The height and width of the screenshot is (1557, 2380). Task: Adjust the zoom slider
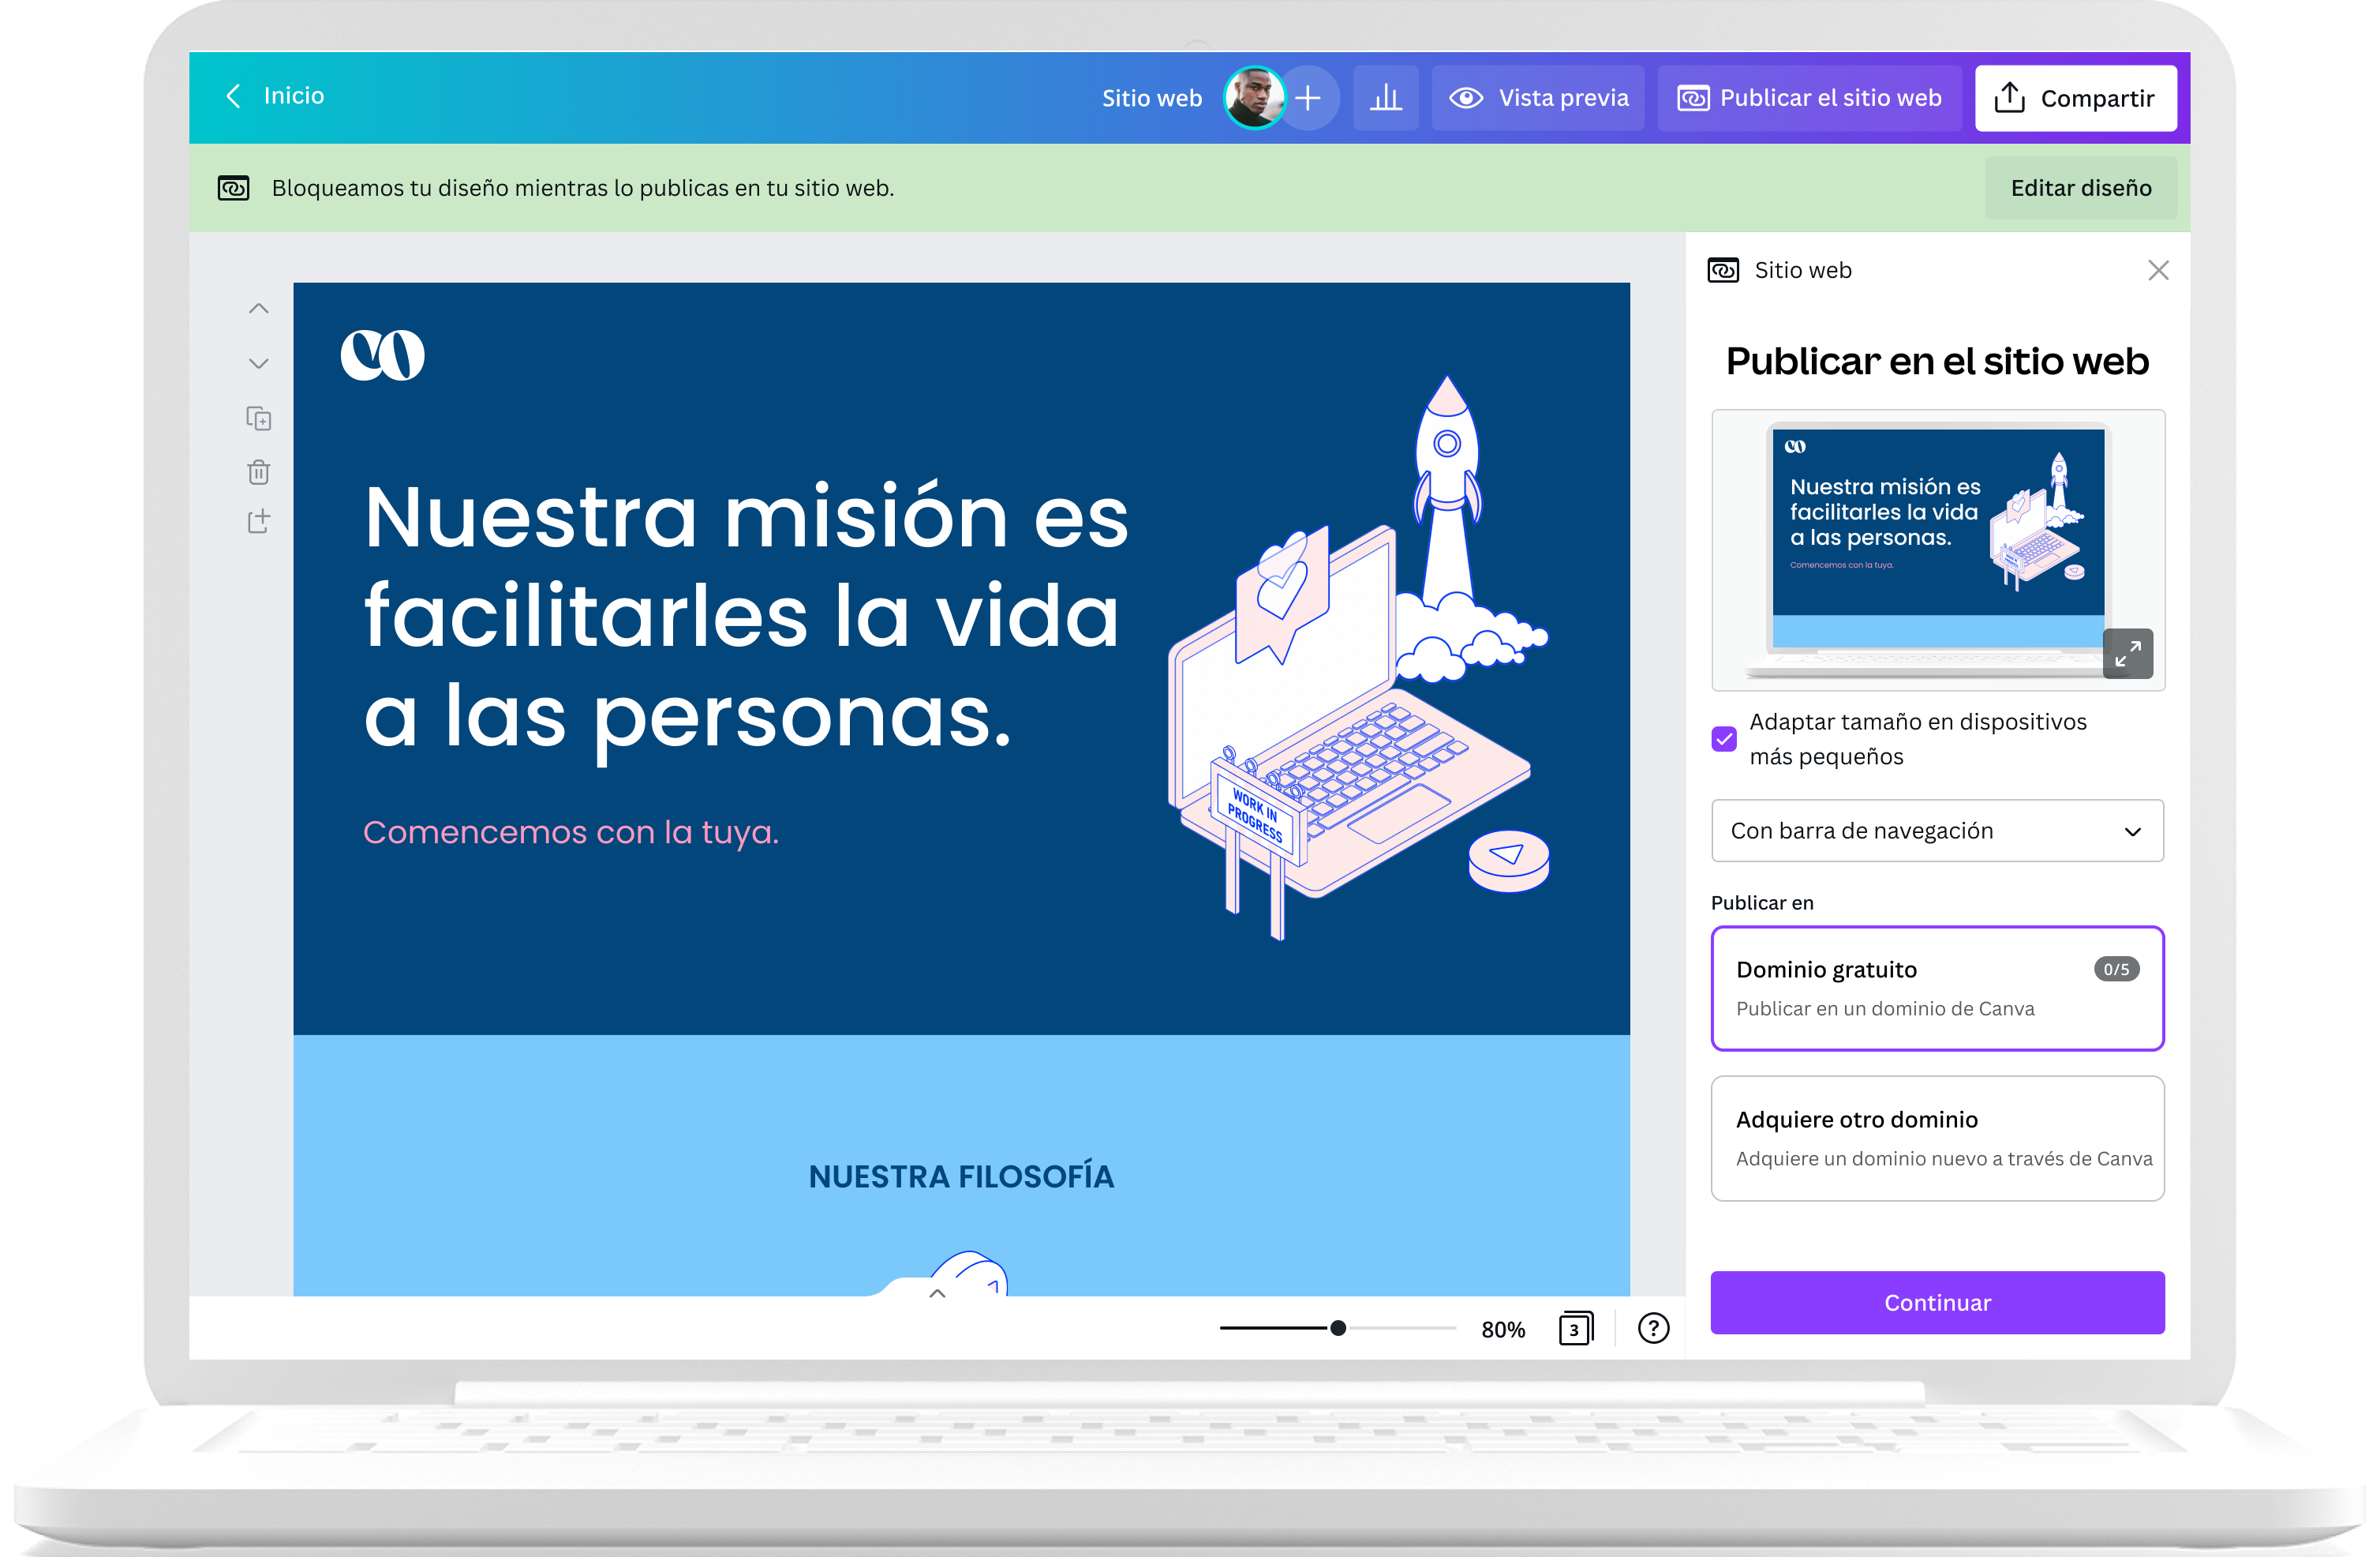[1337, 1328]
